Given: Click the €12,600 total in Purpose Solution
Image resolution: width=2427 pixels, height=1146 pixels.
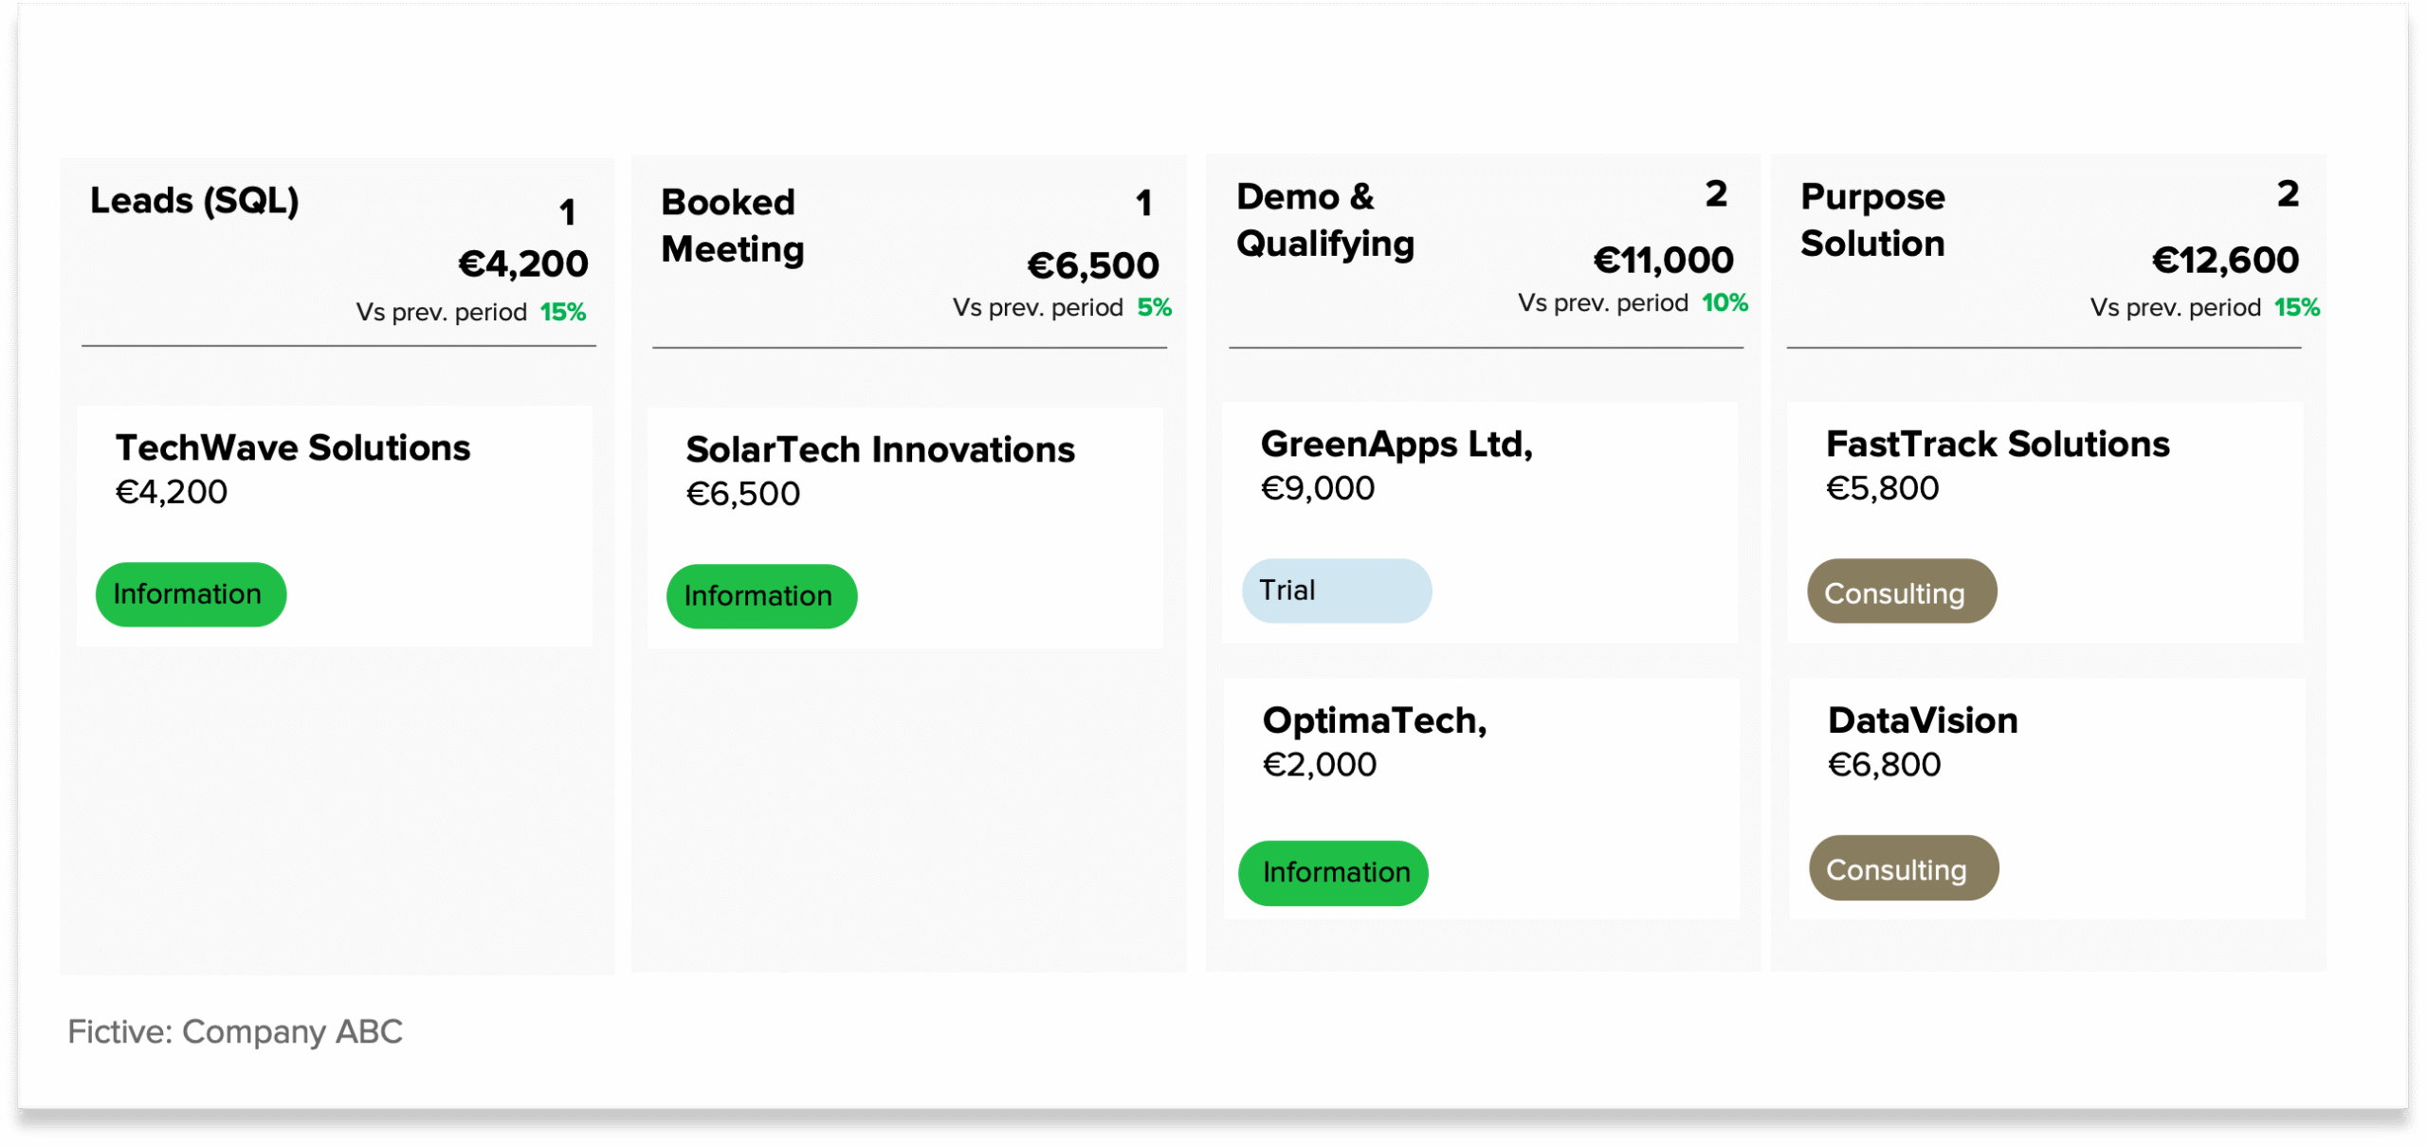Looking at the screenshot, I should click(2224, 261).
